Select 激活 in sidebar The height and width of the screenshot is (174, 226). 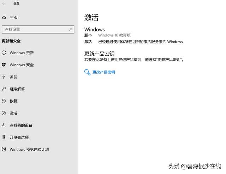coord(13,113)
